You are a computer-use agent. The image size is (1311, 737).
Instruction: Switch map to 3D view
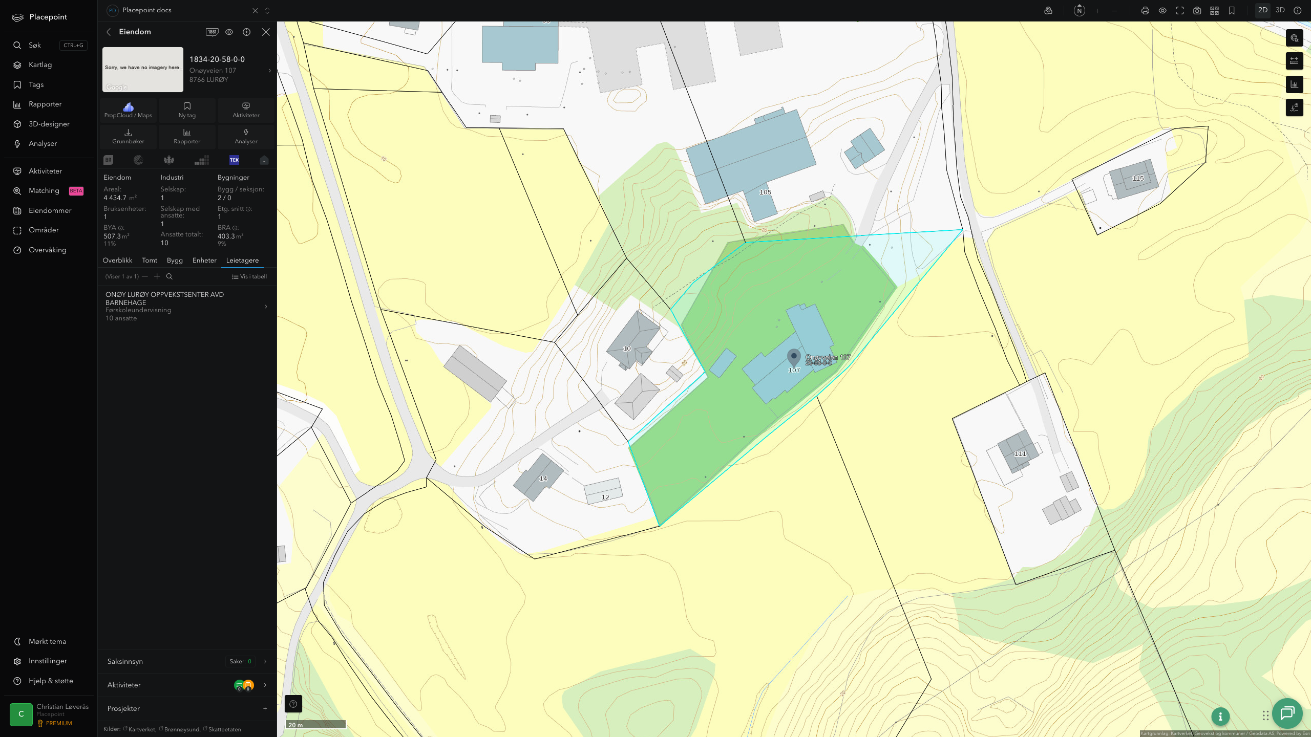tap(1280, 10)
